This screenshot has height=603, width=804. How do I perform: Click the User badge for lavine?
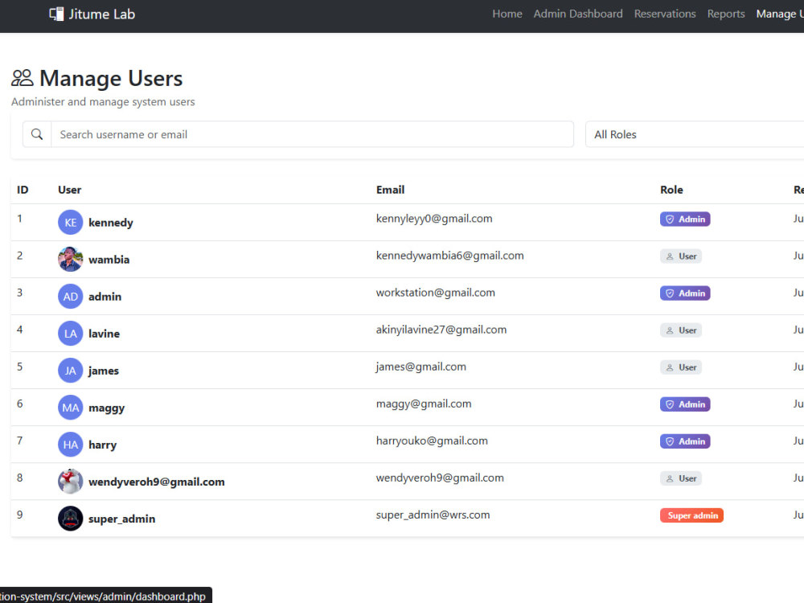click(681, 330)
